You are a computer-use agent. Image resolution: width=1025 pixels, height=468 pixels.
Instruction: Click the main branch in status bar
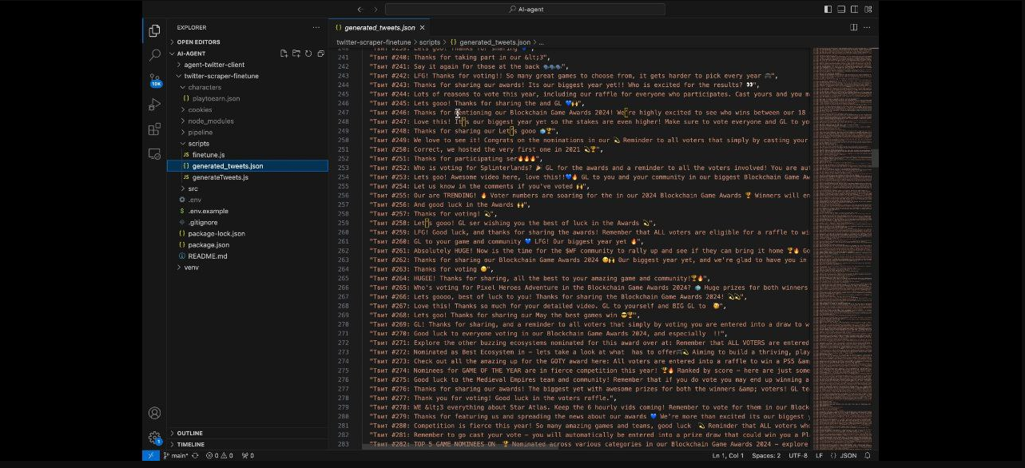click(x=176, y=455)
